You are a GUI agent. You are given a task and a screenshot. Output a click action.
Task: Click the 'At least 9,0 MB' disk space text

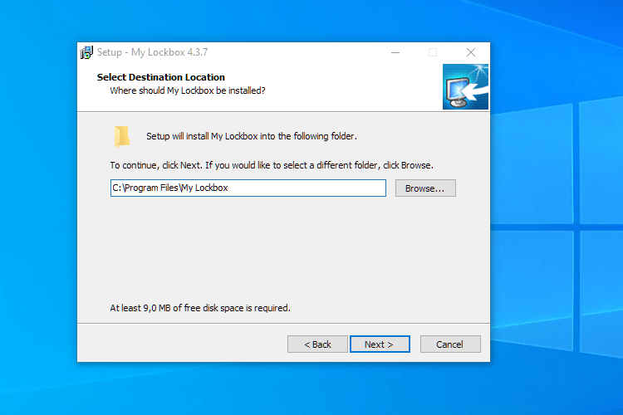coord(200,308)
